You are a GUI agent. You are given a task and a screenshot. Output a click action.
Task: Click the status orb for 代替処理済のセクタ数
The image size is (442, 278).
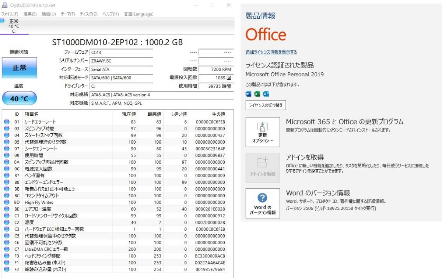(7, 142)
